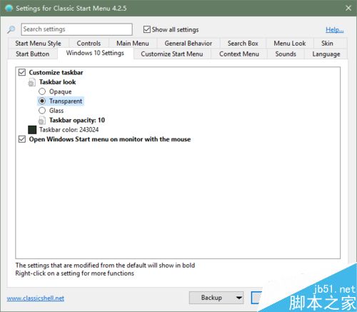Go to the Customize Start Menu tab
Screen dimensions: 357x312
tap(172, 54)
